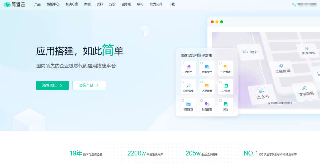The image size is (320, 168).
Task: Open the 下载 page
Action: click(x=172, y=4)
